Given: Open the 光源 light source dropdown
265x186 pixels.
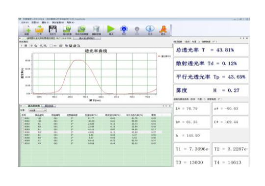Looking at the screenshot, I should (x=37, y=111).
